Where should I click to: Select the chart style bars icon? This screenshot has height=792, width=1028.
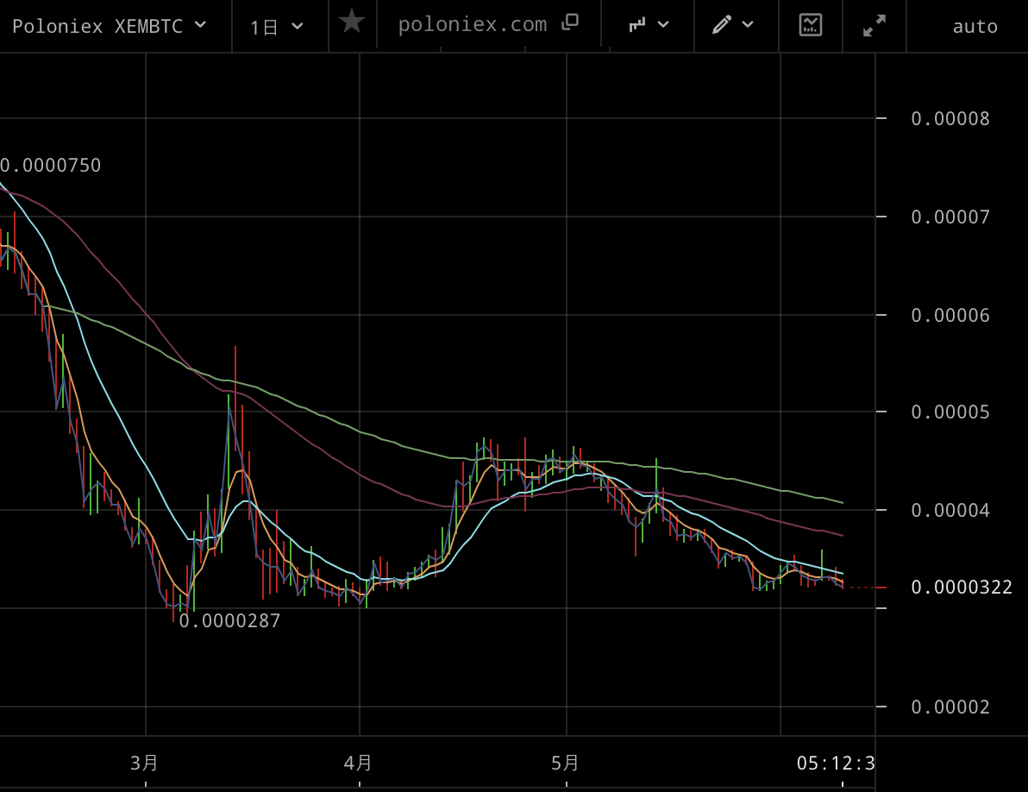[x=636, y=25]
